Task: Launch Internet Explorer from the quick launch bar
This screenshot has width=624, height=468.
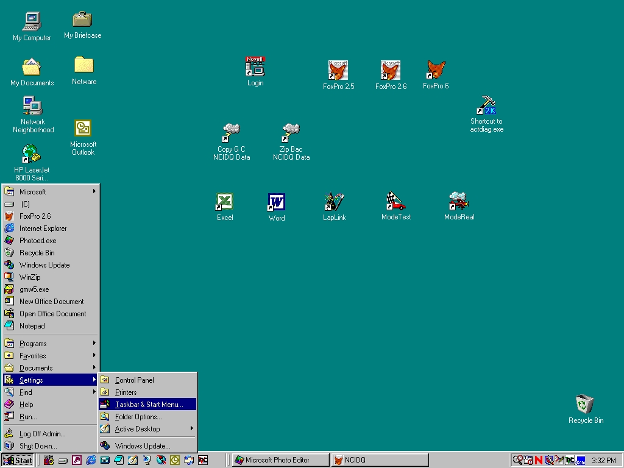Action: tap(91, 461)
